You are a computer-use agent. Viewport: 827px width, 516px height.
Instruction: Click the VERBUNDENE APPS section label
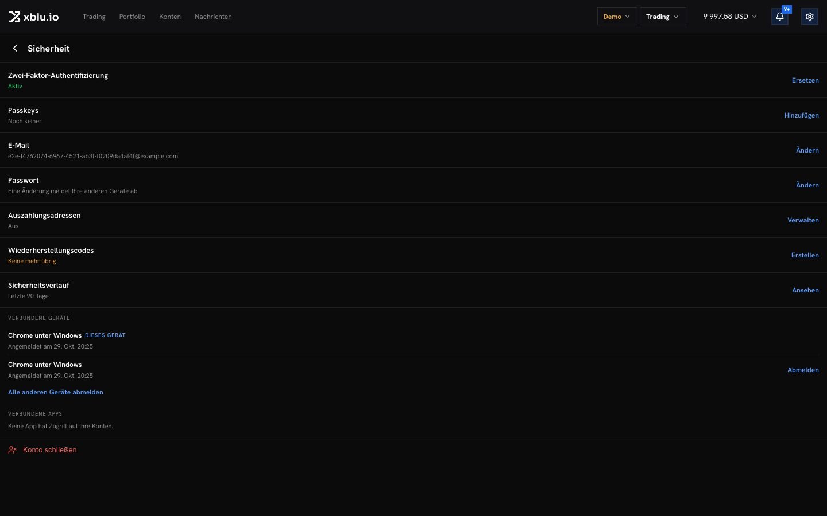[x=35, y=414]
